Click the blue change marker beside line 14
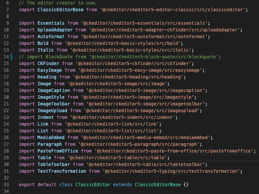259x194 pixels. coord(11,57)
